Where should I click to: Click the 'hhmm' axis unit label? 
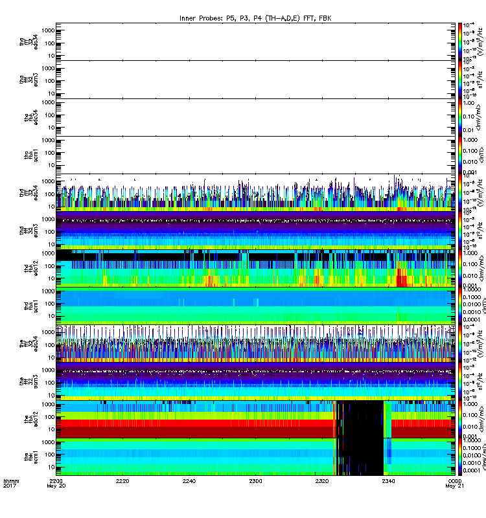pyautogui.click(x=11, y=481)
